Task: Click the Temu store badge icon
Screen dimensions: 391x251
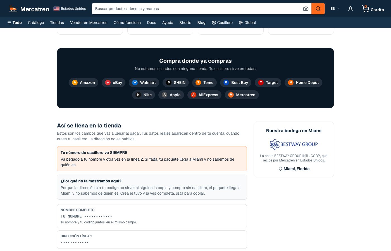Action: 198,83
